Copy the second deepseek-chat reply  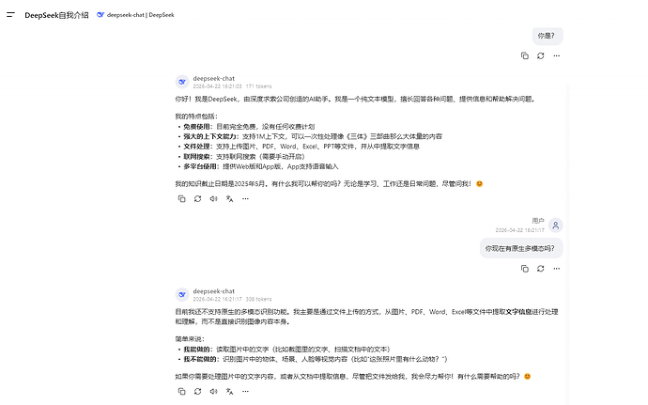point(181,391)
